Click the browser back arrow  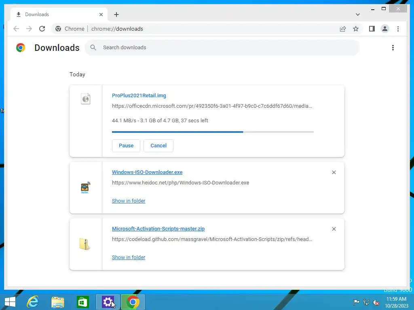coord(16,29)
